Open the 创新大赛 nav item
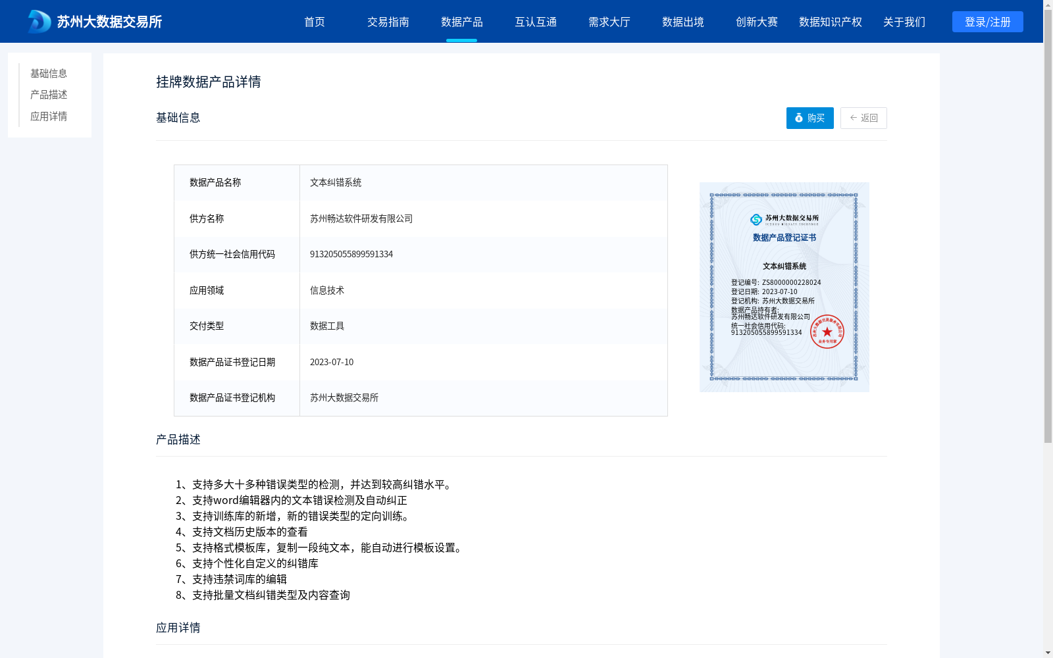Viewport: 1053px width, 658px height. (x=757, y=22)
